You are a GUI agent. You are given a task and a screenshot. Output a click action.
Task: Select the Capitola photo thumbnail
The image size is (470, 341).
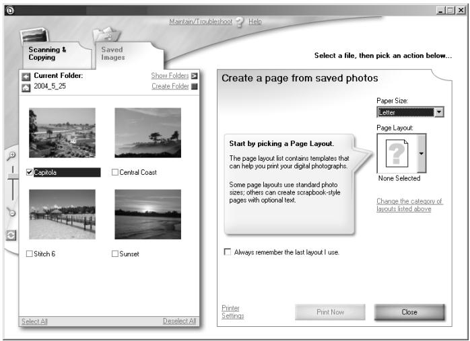pyautogui.click(x=63, y=132)
